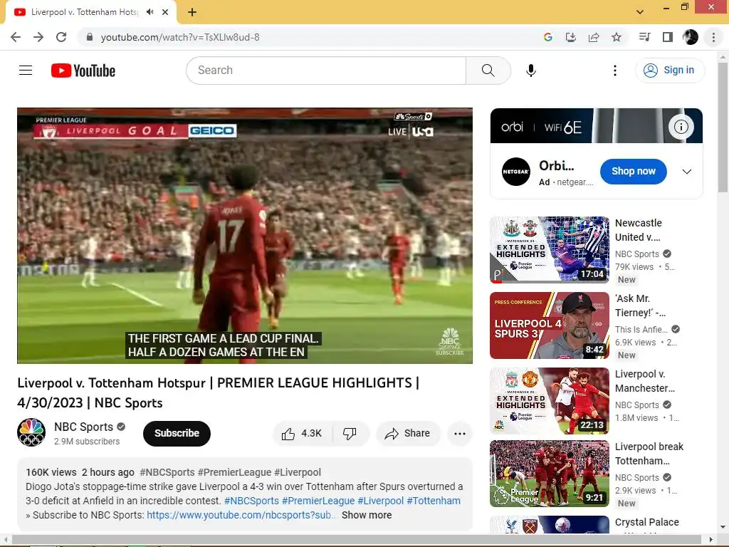Mute tab using speaker icon

[150, 12]
